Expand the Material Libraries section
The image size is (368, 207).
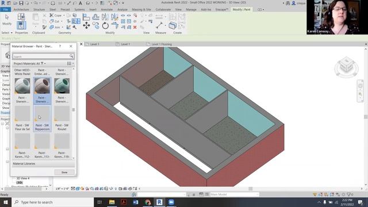(x=43, y=163)
